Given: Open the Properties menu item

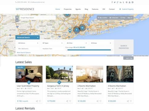Looking at the screenshot, I should (68, 9).
